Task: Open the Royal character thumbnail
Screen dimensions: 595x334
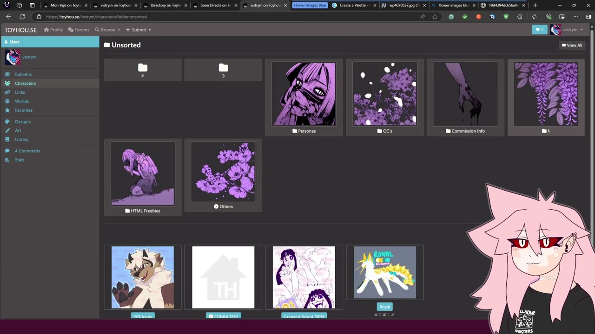Action: coord(385,272)
